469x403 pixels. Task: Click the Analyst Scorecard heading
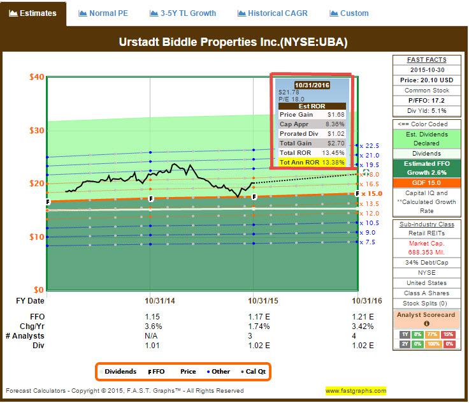pyautogui.click(x=426, y=315)
